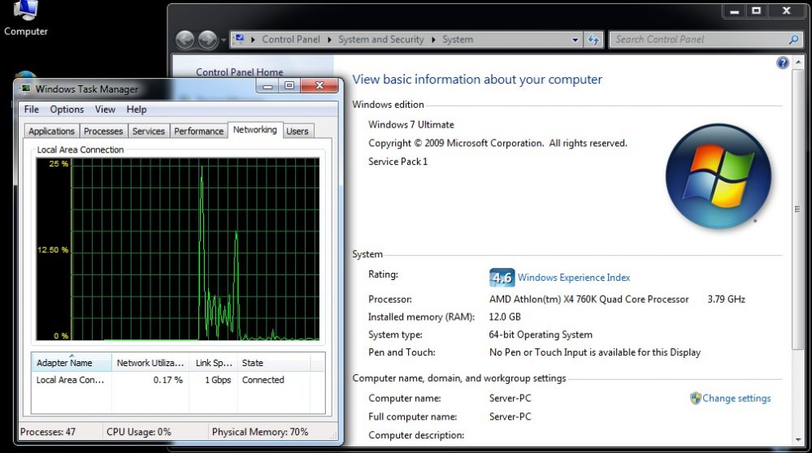Click scroll down arrow in System window

(798, 440)
